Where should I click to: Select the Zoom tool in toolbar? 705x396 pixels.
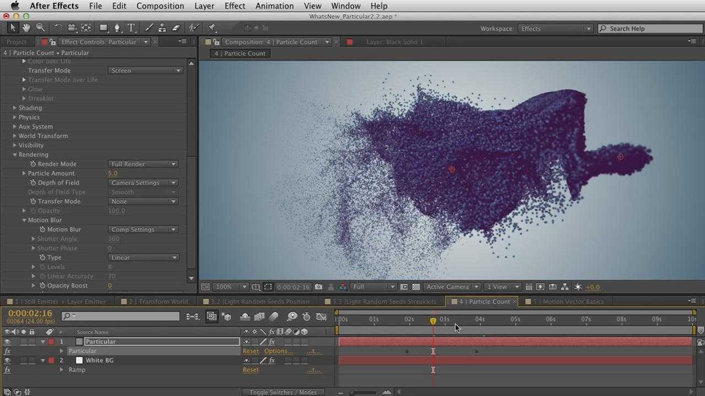(40, 28)
